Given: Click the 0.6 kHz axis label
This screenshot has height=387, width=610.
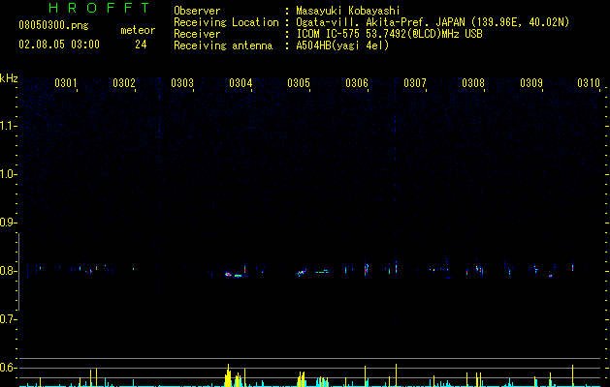Looking at the screenshot, I should click(8, 368).
